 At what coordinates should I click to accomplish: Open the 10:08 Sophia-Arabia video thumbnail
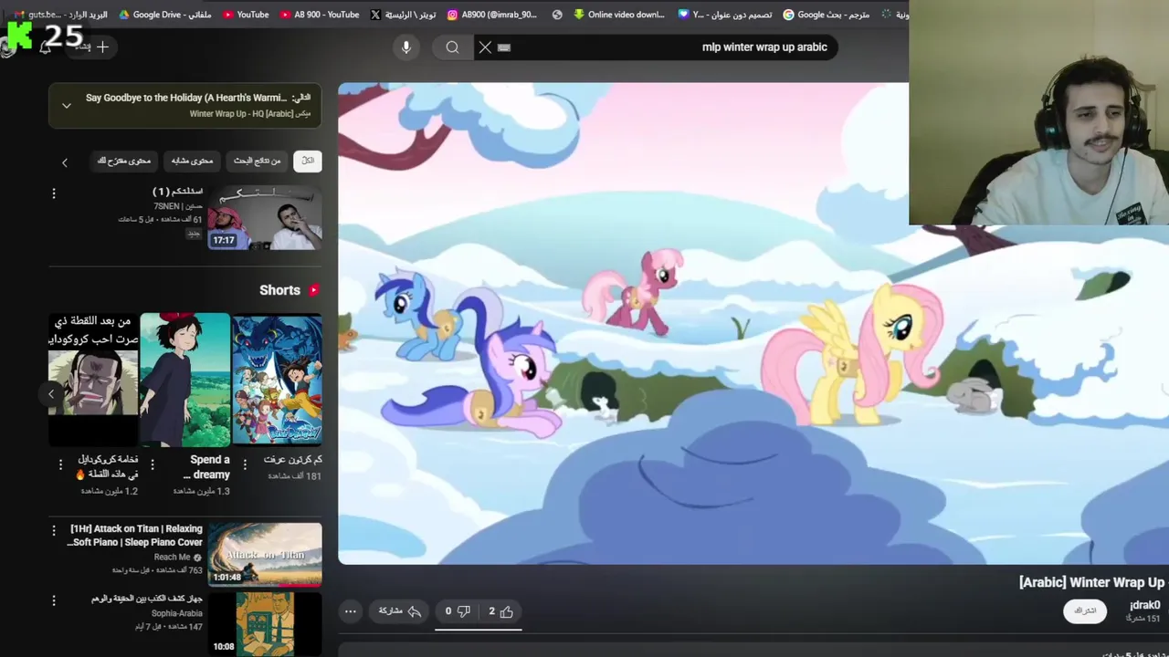click(x=265, y=624)
